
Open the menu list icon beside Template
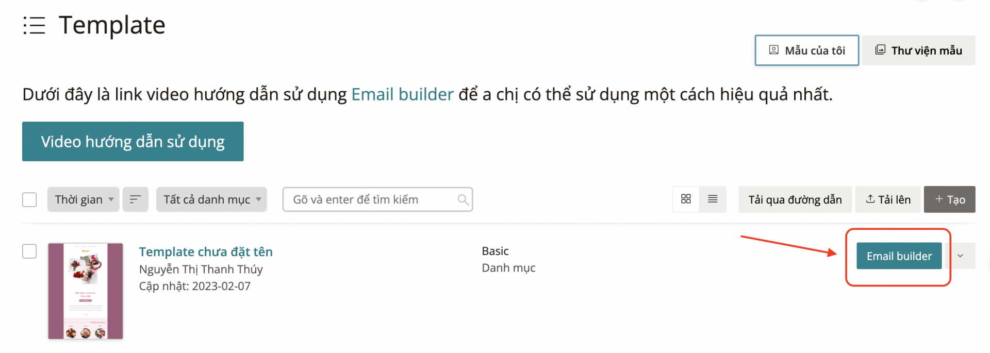(34, 25)
